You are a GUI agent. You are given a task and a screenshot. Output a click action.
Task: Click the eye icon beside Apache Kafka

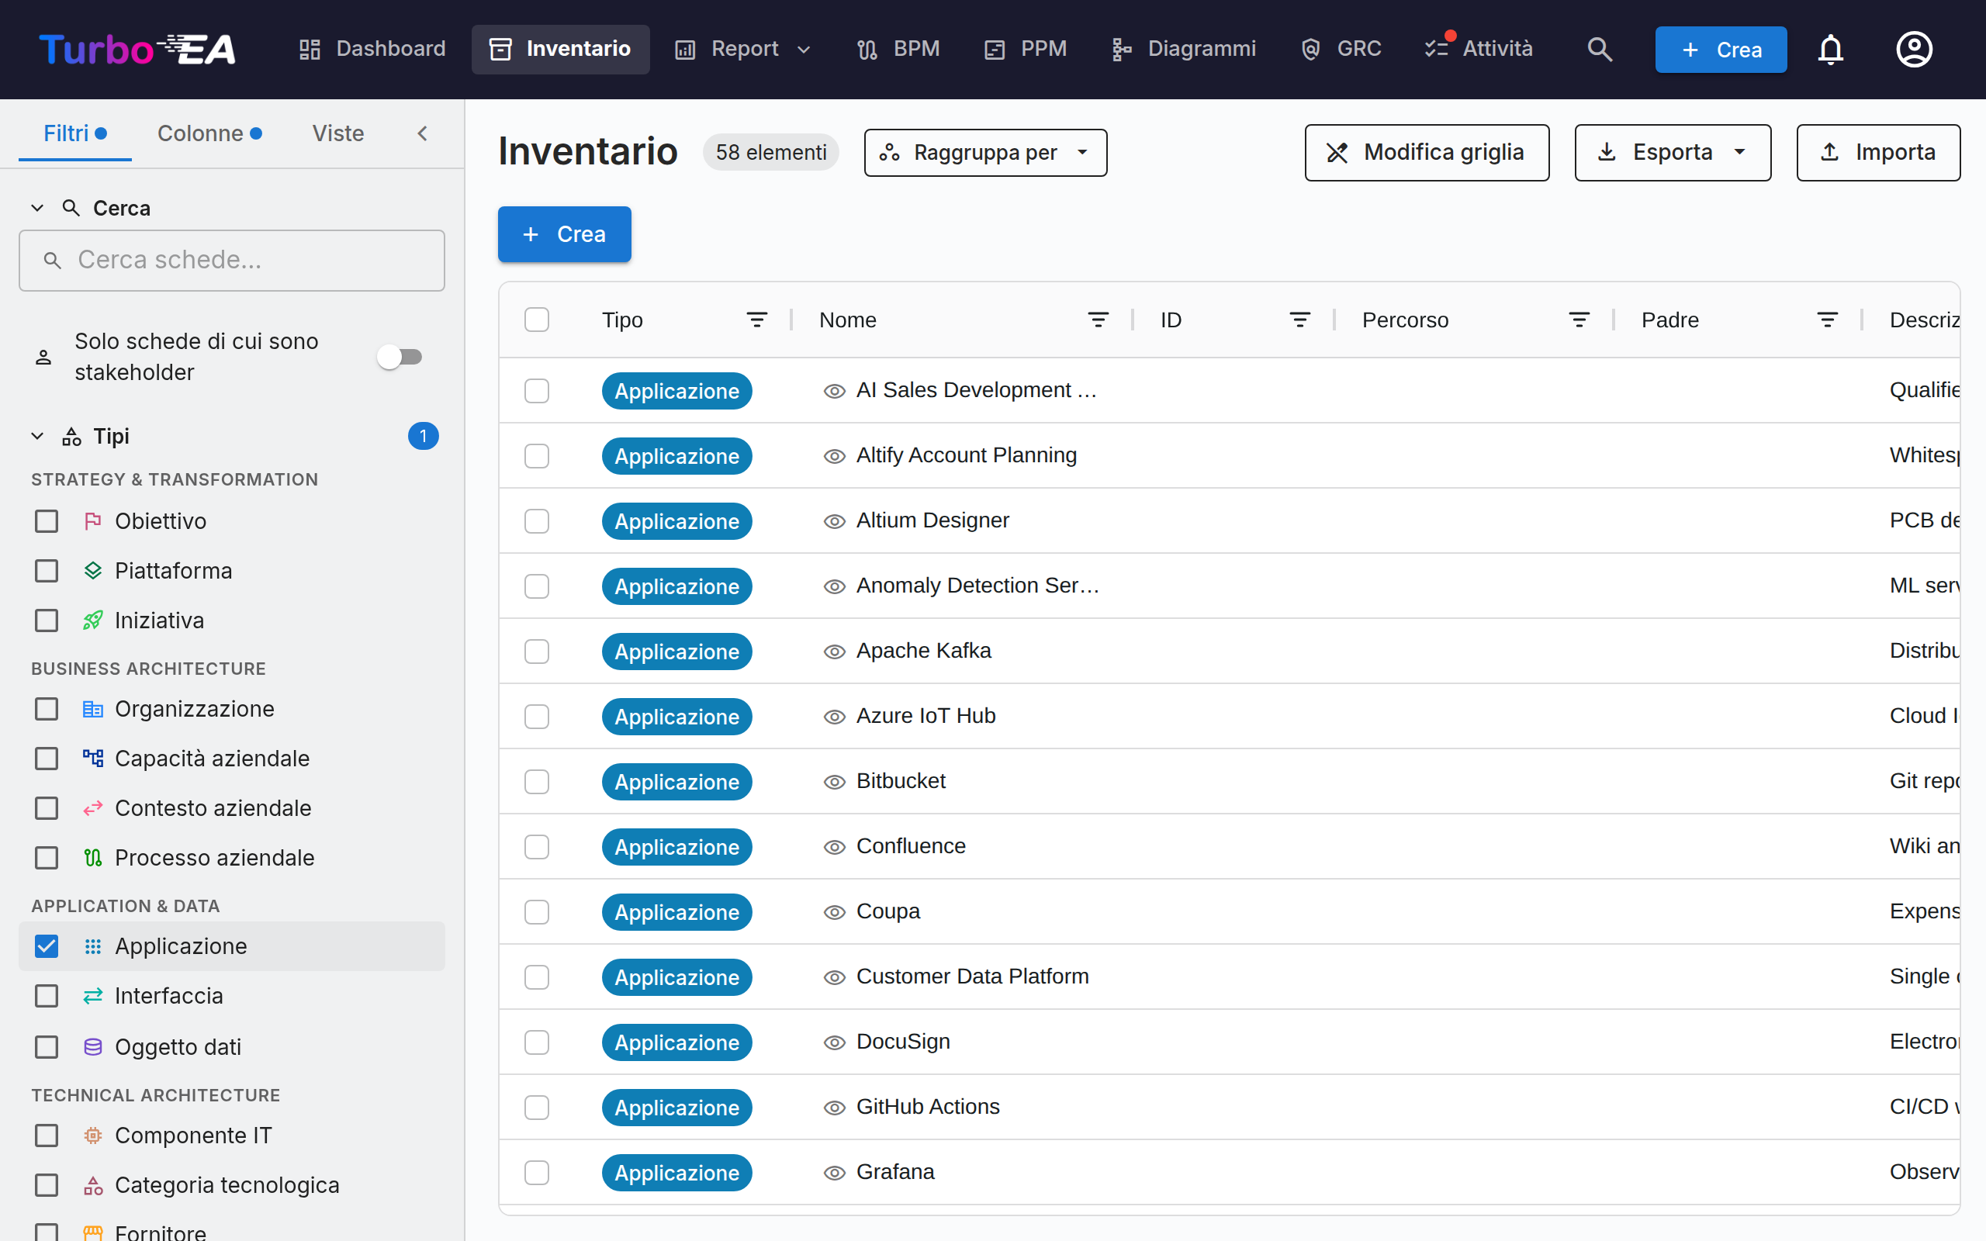pos(835,652)
